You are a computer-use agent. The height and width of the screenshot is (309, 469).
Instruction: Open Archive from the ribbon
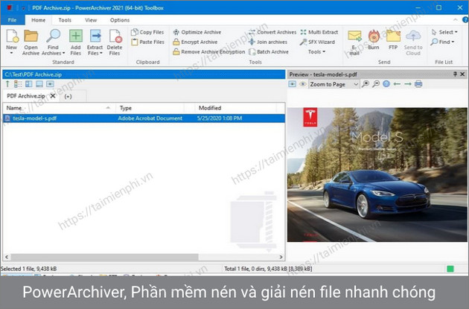(x=31, y=42)
